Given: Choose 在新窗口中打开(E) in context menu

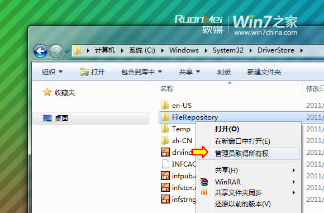Looking at the screenshot, I should point(242,141).
